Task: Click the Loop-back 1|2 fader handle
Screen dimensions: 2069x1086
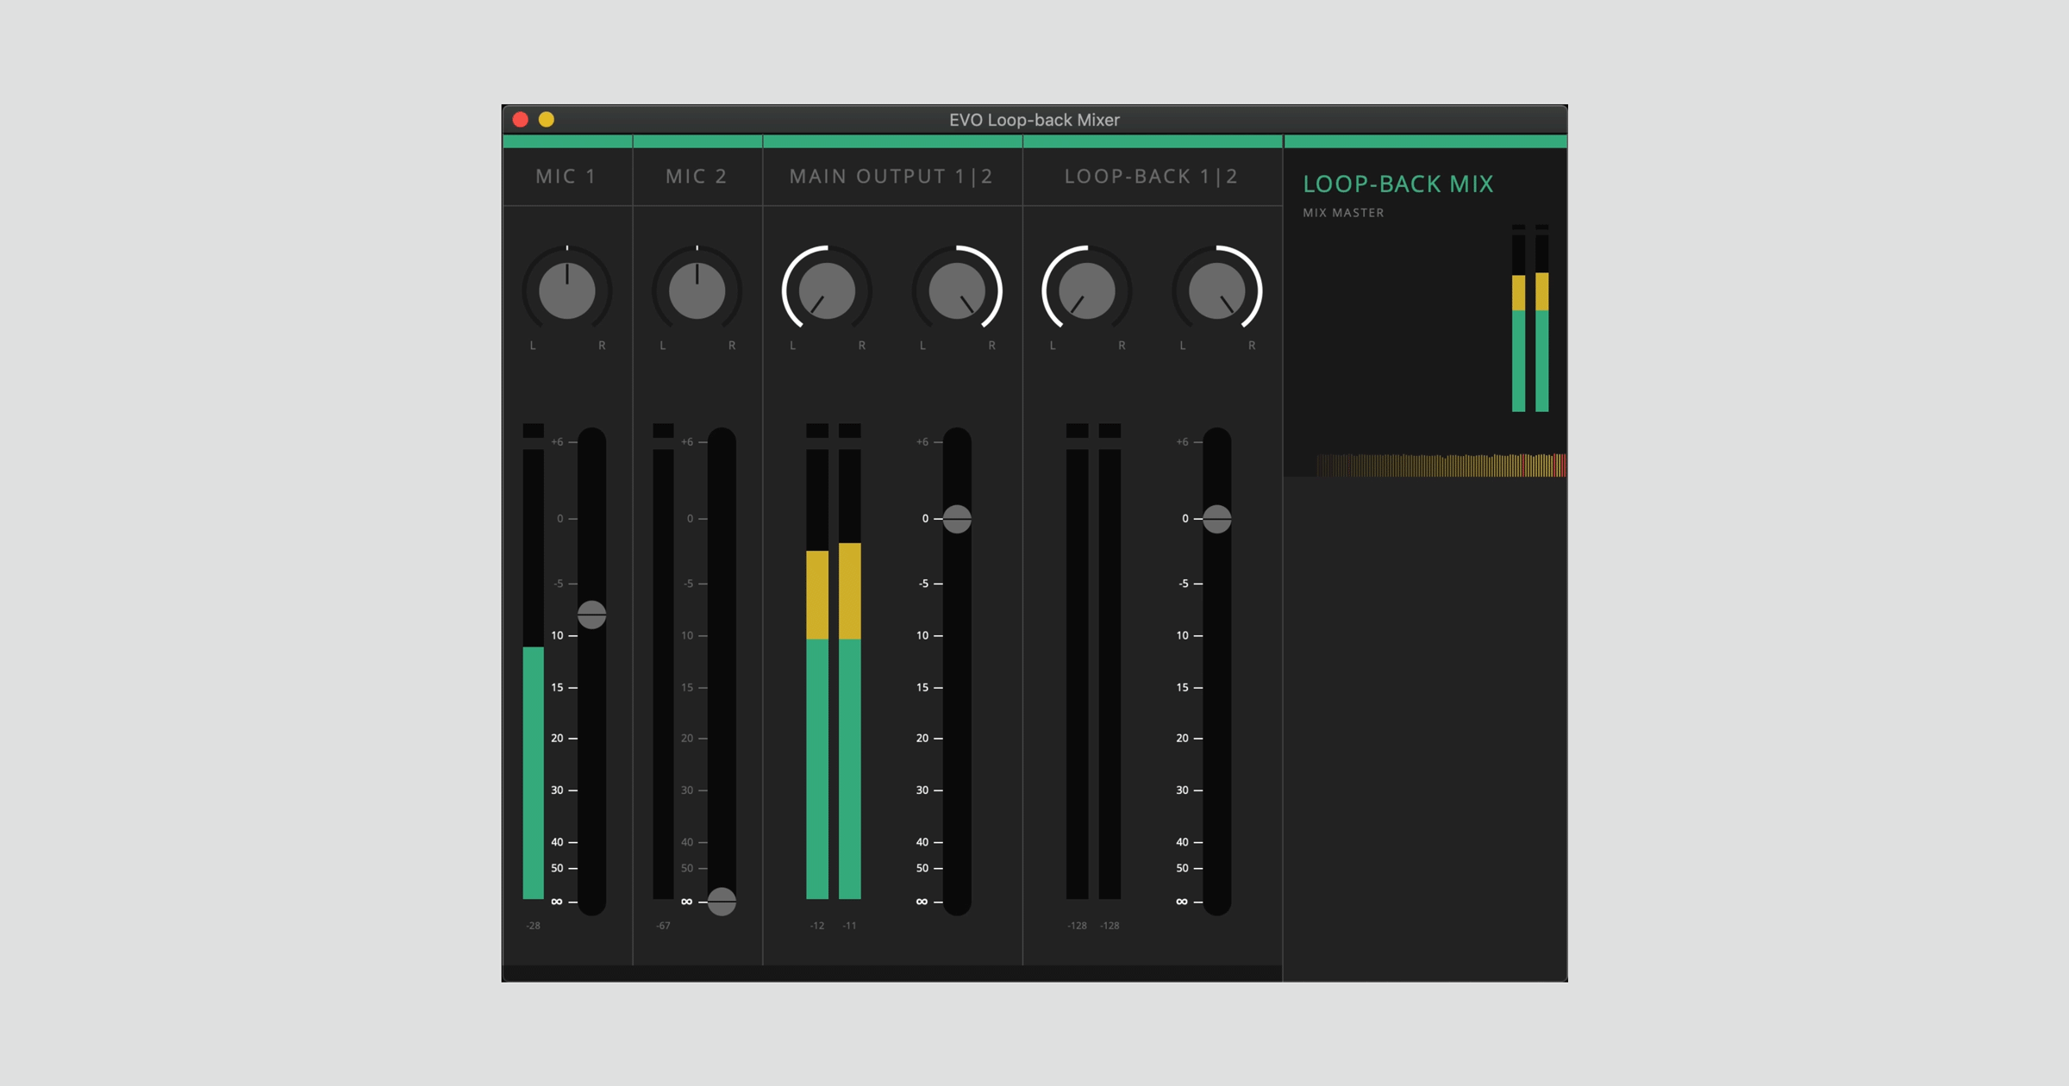Action: [x=1216, y=519]
